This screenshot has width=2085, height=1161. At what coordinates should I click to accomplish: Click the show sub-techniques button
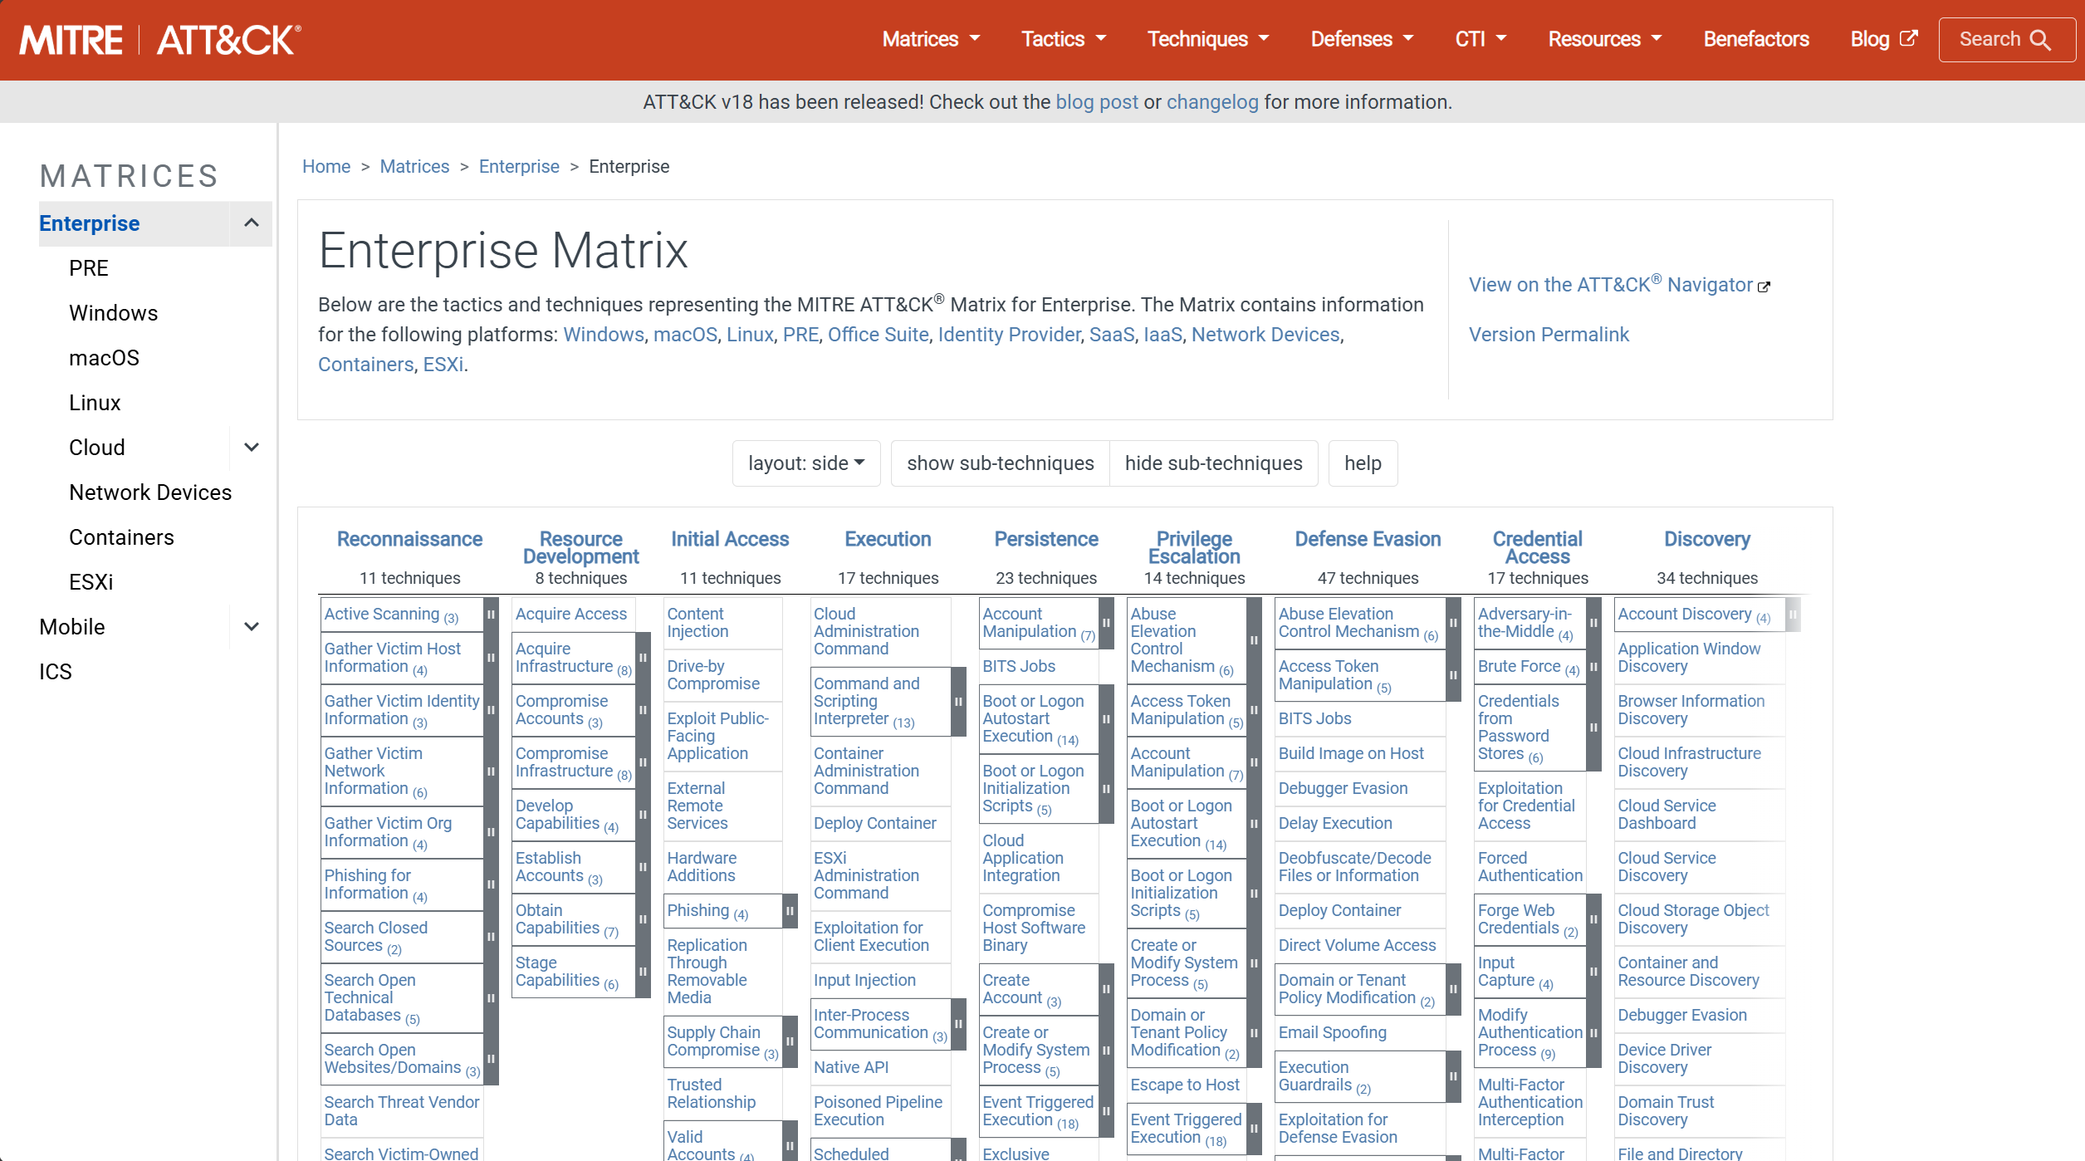(1000, 463)
